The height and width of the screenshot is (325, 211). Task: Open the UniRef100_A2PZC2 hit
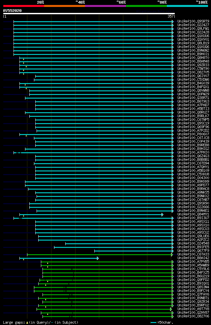(x=193, y=240)
